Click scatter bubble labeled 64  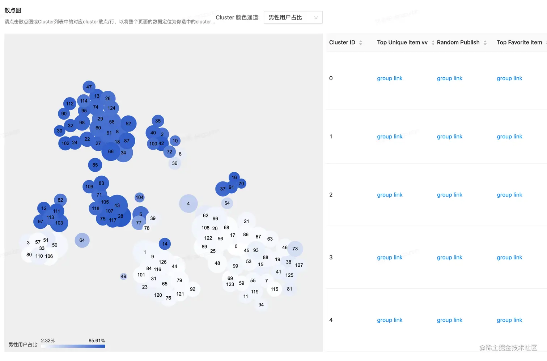(82, 240)
